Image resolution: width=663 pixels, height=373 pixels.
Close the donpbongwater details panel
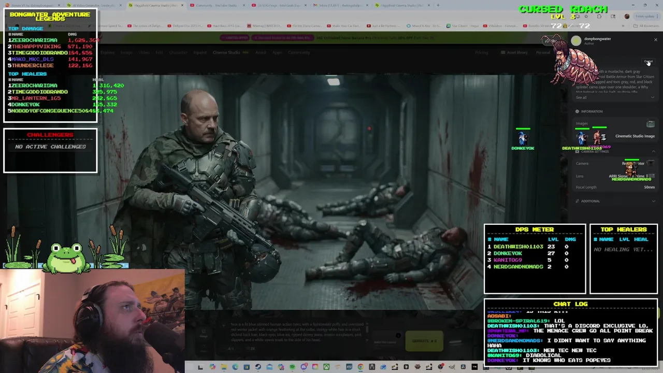(x=655, y=40)
